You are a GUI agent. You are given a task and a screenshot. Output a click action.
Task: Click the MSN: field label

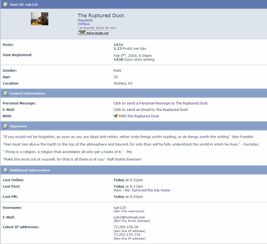7,116
